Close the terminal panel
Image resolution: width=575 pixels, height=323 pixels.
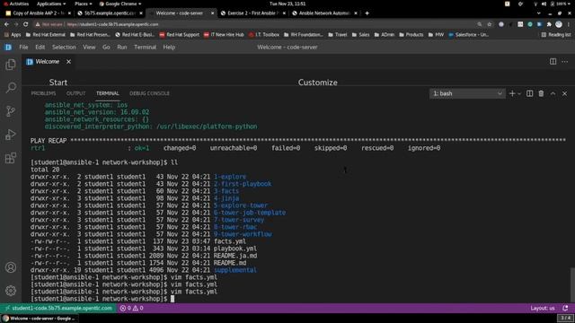pos(565,93)
